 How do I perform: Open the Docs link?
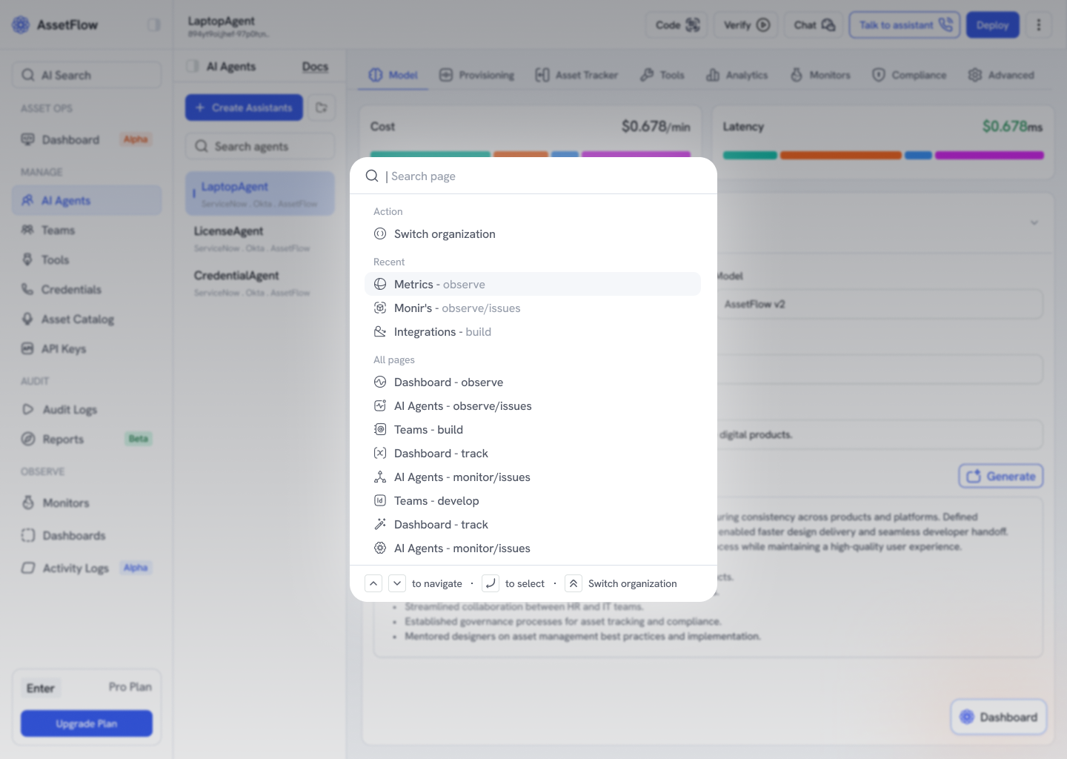315,67
